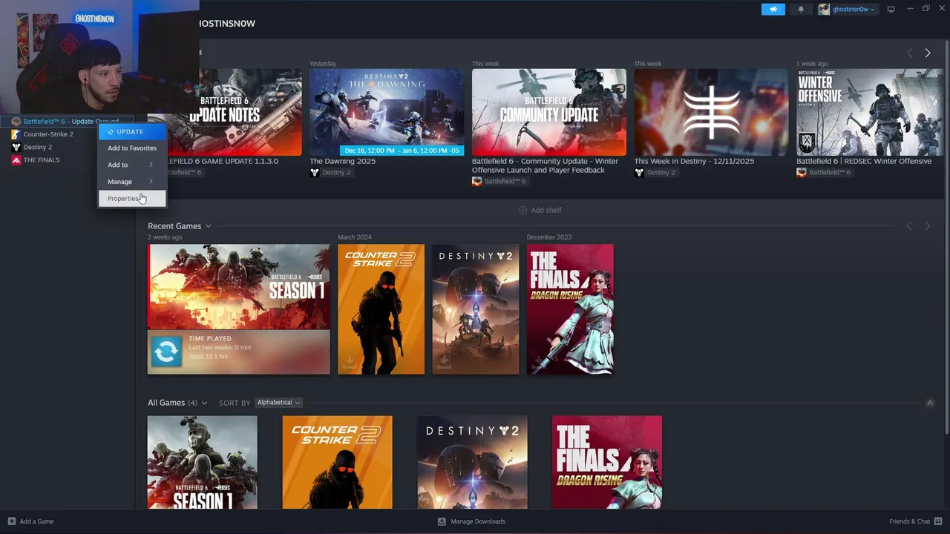The height and width of the screenshot is (534, 950).
Task: Click the Battlefield 6 sidebar game icon
Action: [x=16, y=122]
